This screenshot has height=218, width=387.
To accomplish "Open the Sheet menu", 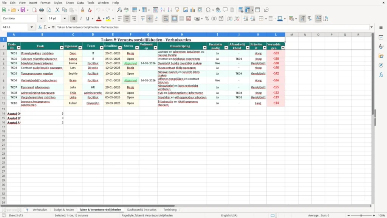I will click(70, 3).
